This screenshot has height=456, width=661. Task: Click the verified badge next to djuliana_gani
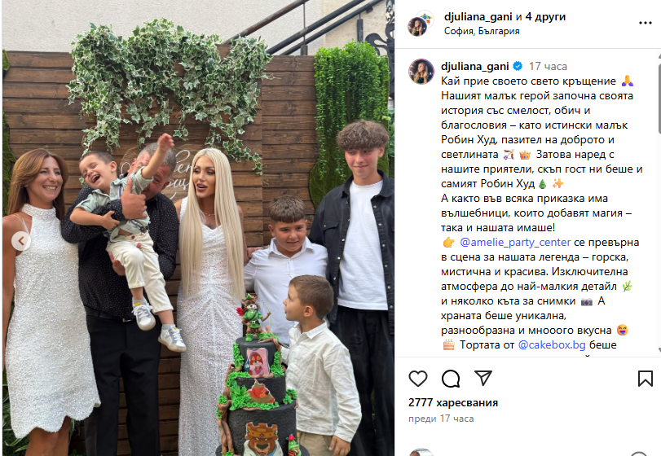click(x=518, y=66)
